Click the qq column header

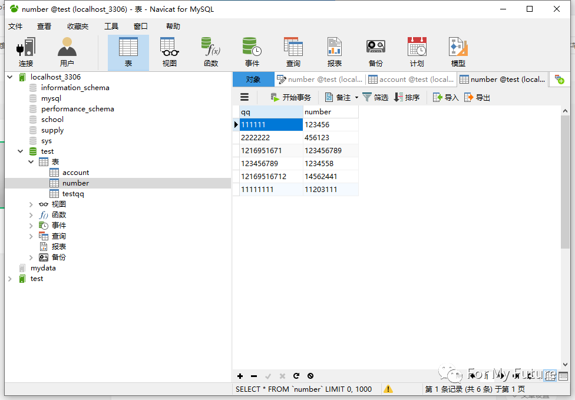pyautogui.click(x=272, y=112)
